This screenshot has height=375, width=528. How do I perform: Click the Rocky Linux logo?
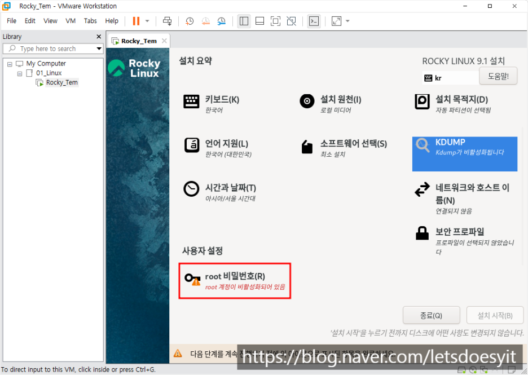click(134, 68)
